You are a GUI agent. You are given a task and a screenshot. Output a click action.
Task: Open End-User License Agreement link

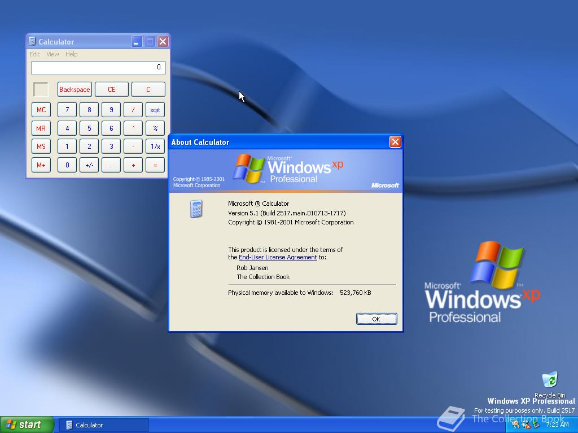tap(278, 257)
